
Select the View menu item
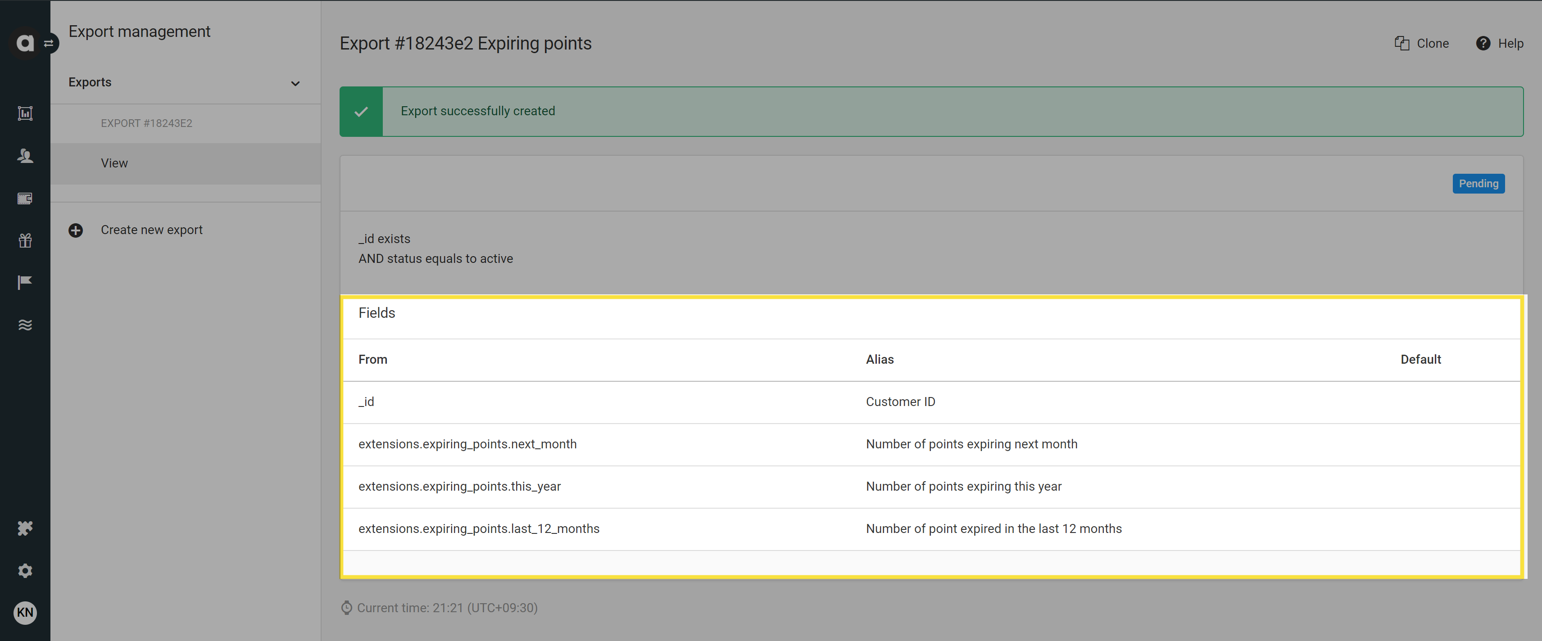(186, 163)
